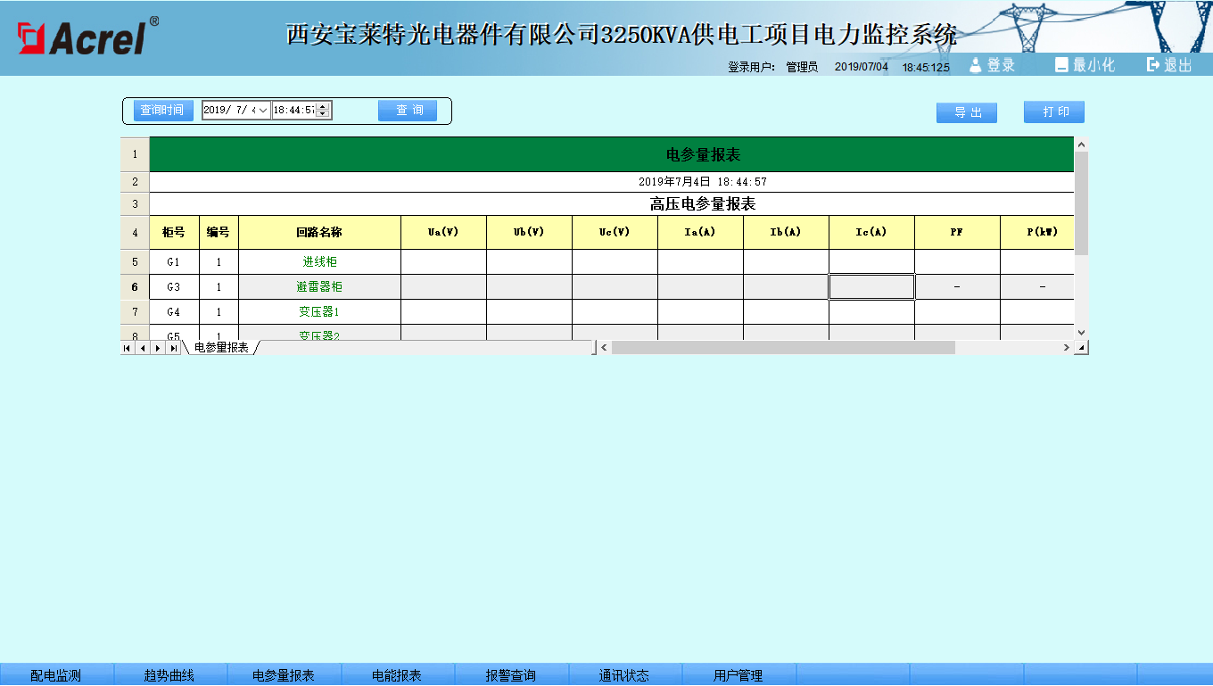Click row header number 6
This screenshot has height=686, width=1213.
[135, 287]
